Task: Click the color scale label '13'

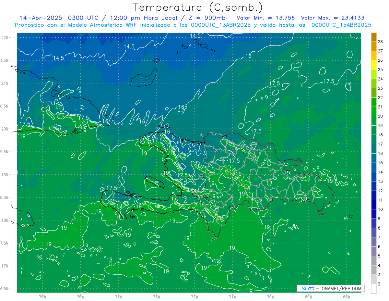Action: [381, 181]
